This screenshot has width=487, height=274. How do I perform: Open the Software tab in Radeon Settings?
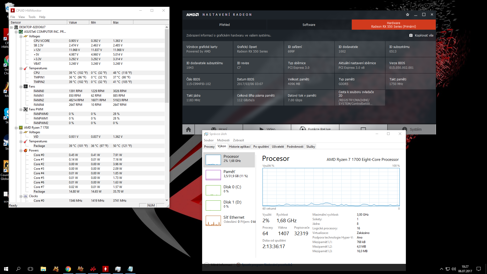[x=309, y=25]
